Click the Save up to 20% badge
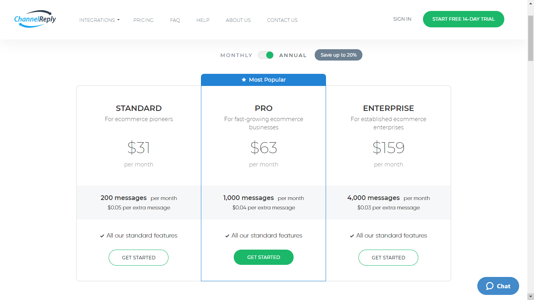 pyautogui.click(x=339, y=55)
